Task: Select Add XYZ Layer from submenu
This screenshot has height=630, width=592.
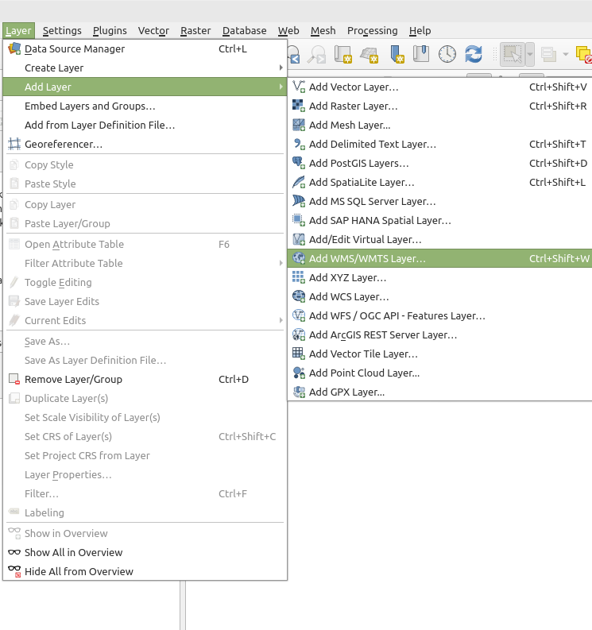Action: pos(347,277)
